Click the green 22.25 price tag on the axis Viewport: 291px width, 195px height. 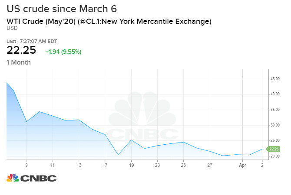(273, 149)
